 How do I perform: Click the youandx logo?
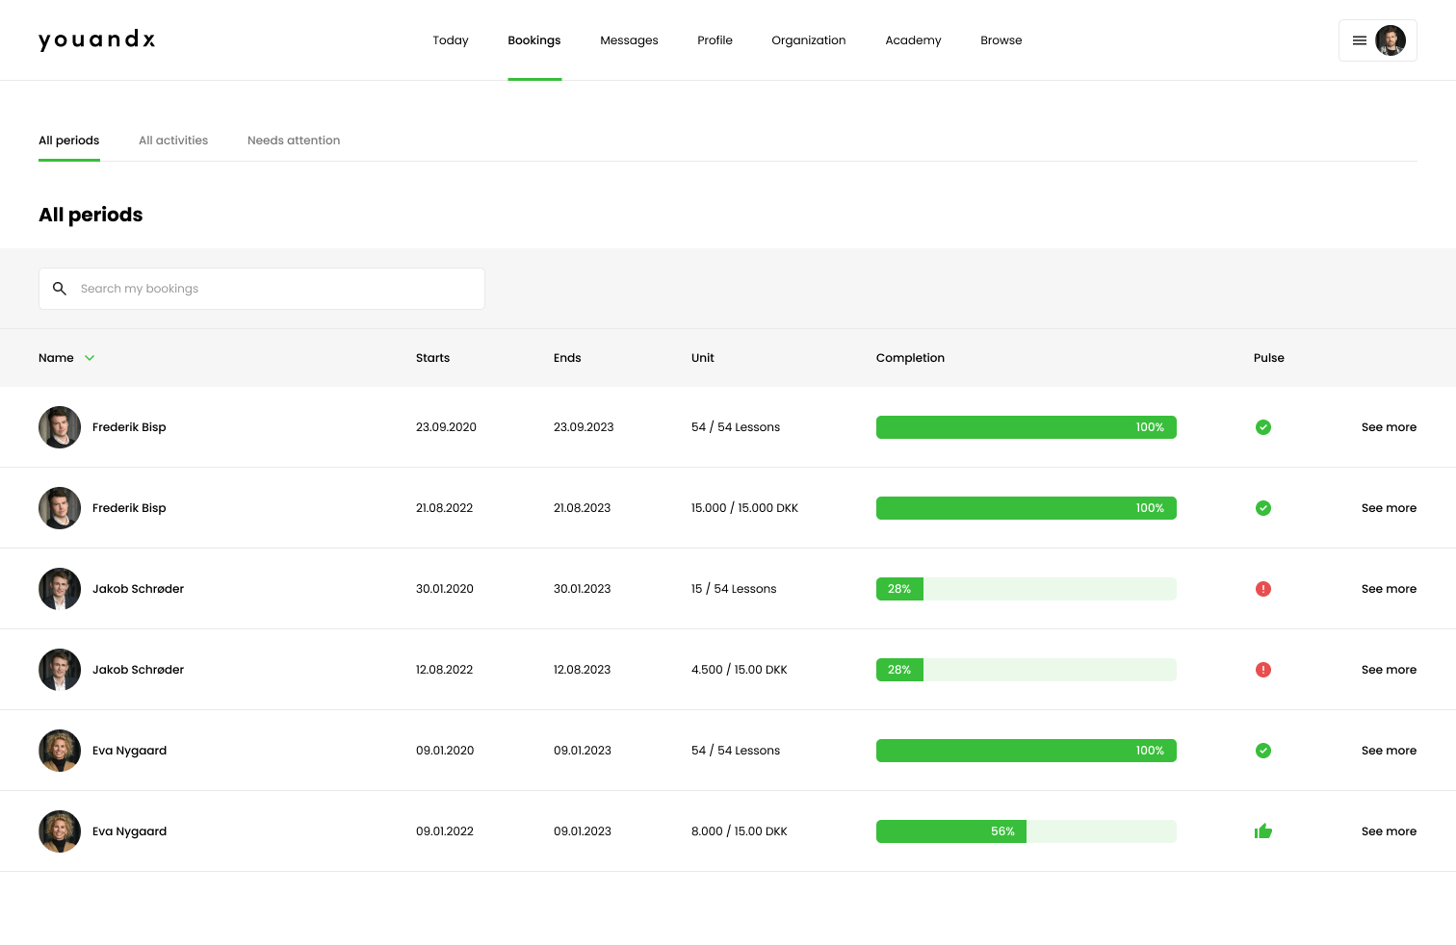(x=96, y=39)
